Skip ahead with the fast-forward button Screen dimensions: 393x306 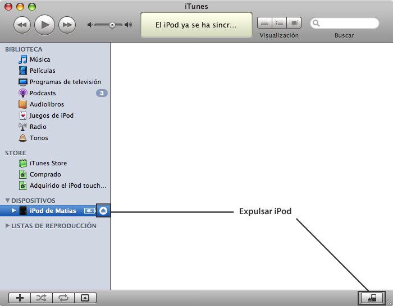click(67, 25)
